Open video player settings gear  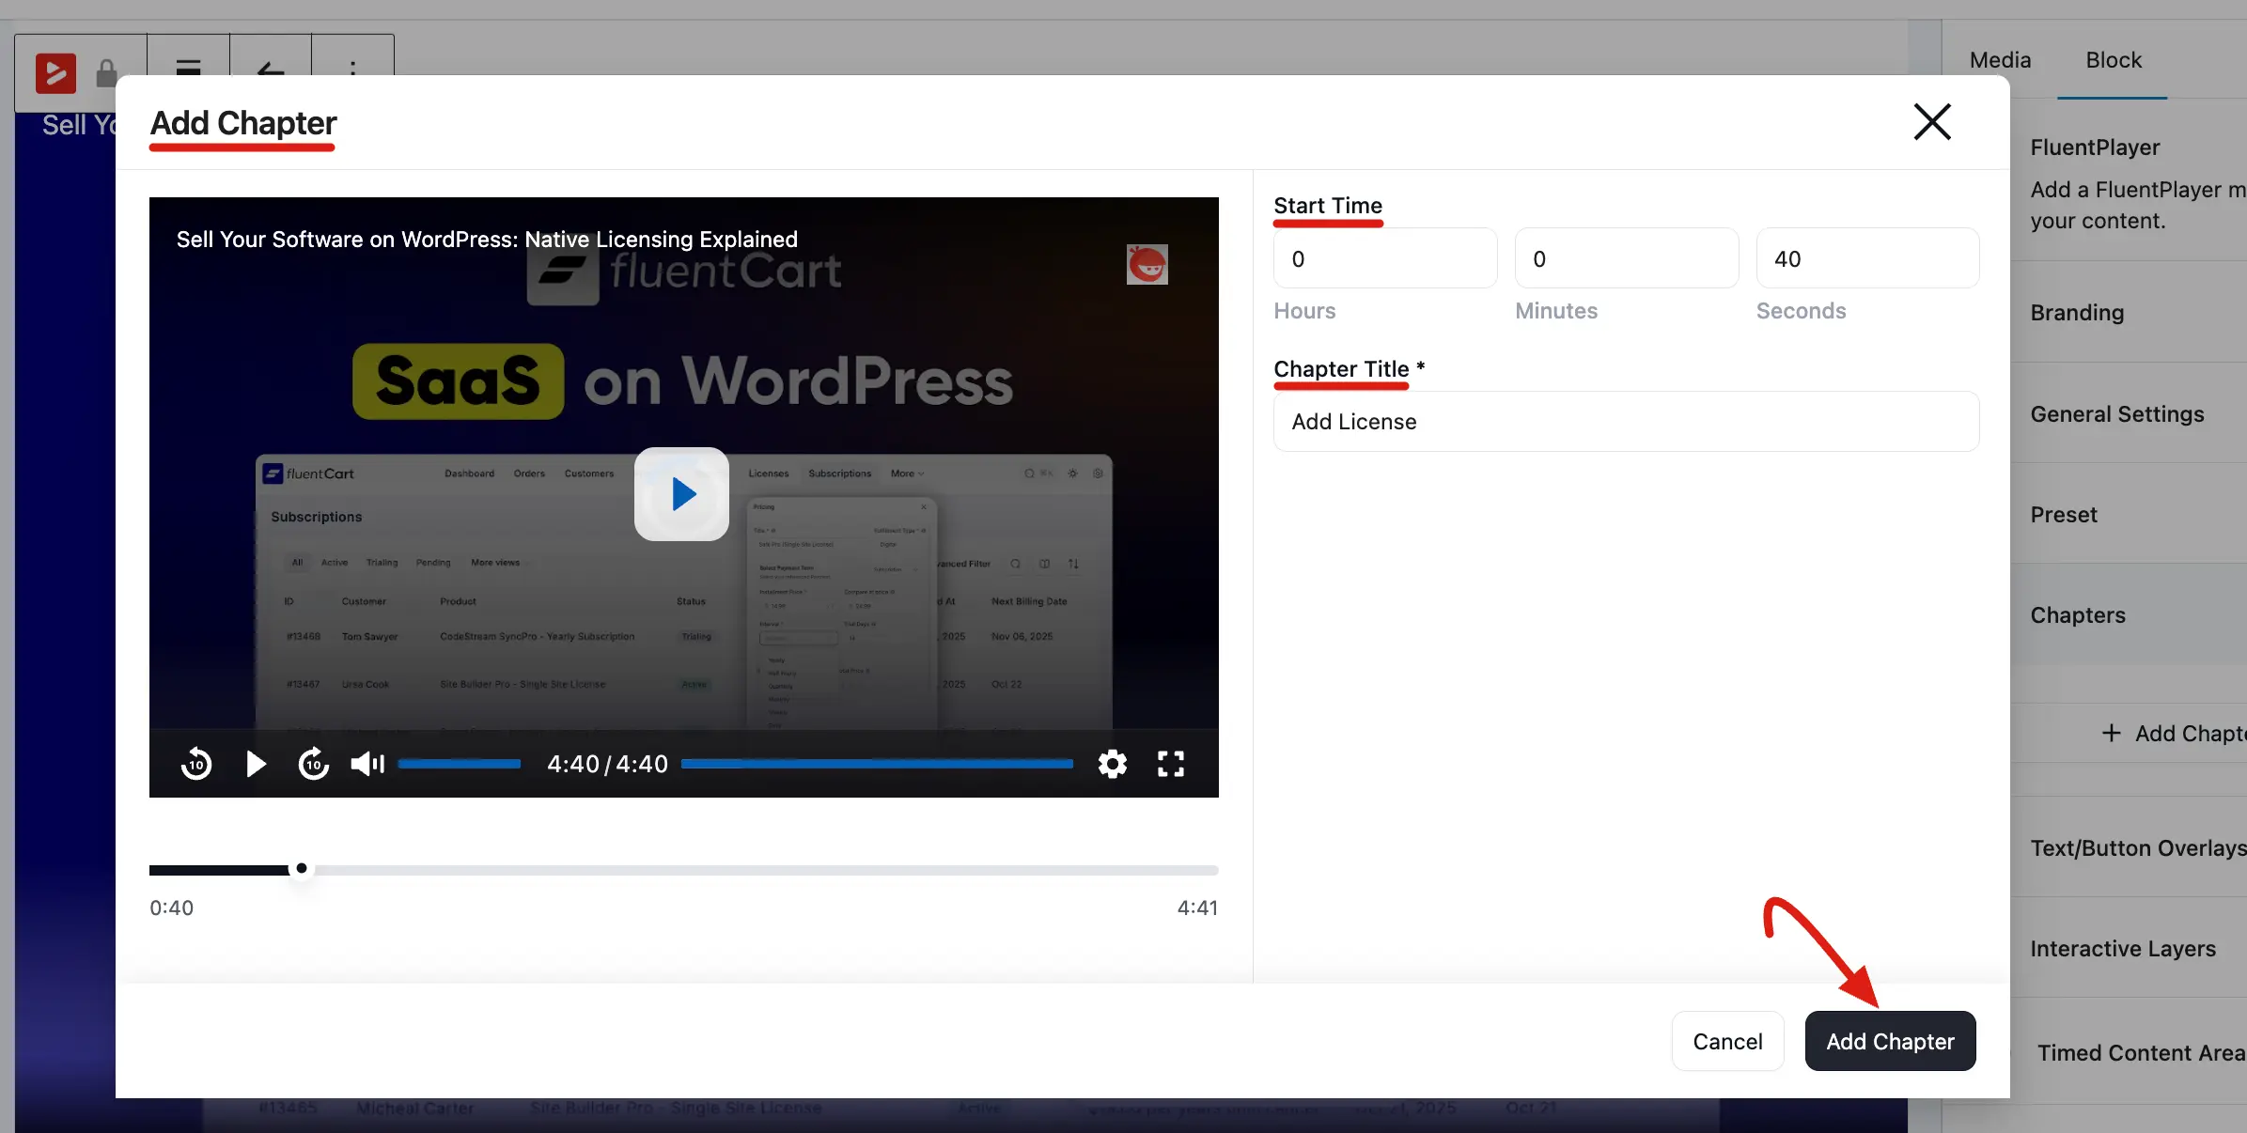[x=1113, y=764]
